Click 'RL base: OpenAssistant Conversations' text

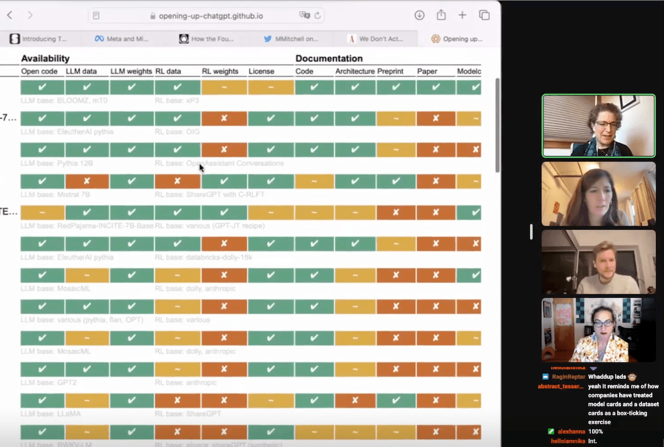219,163
